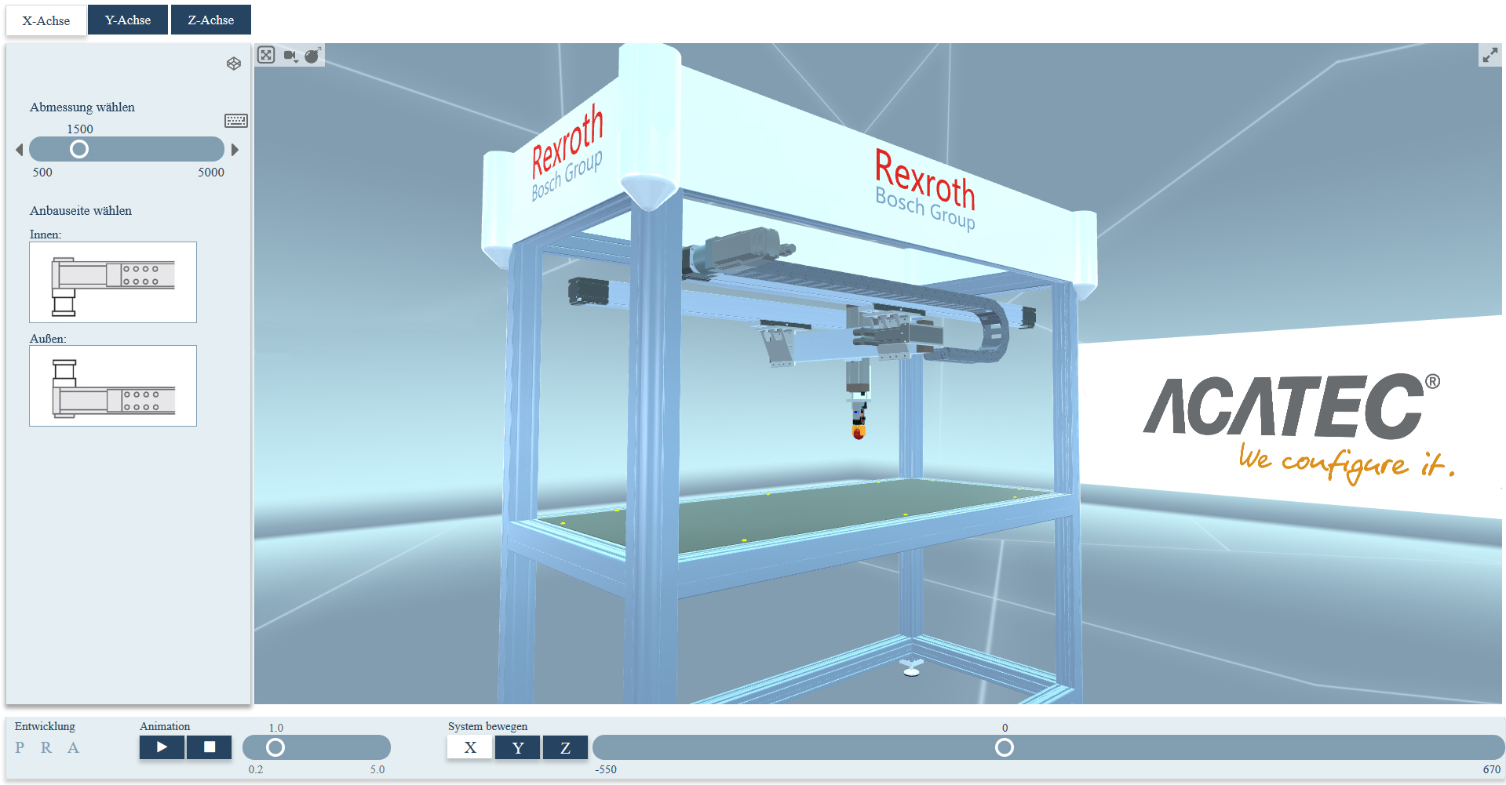The width and height of the screenshot is (1506, 785).
Task: Play the animation
Action: coord(162,747)
